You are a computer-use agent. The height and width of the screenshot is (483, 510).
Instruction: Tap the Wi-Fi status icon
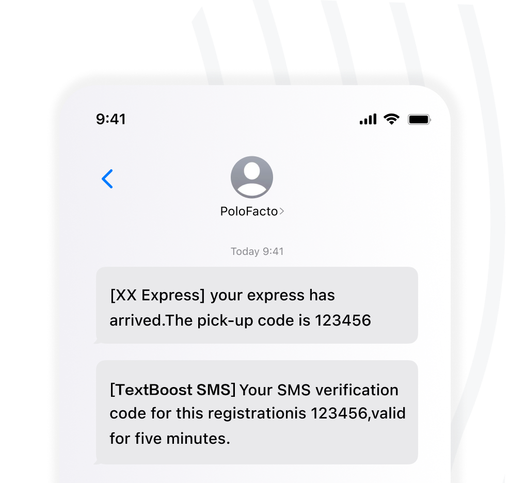pos(391,119)
